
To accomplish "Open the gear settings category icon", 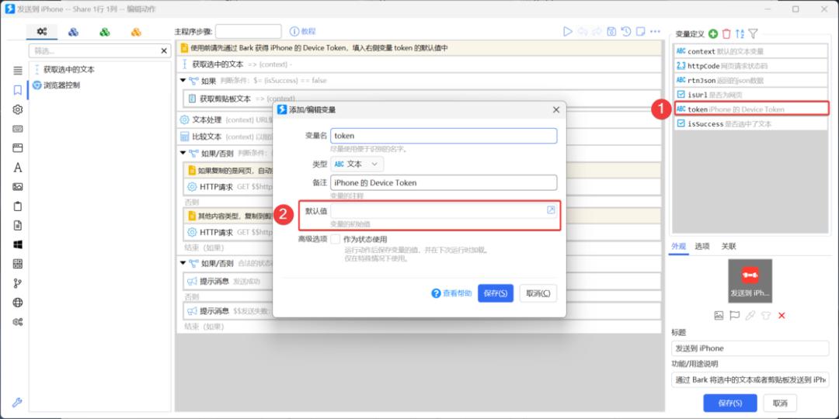I will (x=18, y=109).
